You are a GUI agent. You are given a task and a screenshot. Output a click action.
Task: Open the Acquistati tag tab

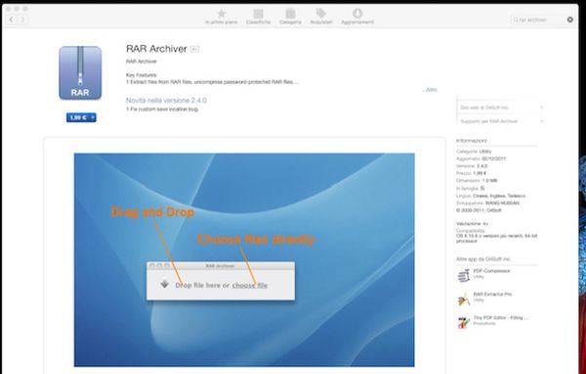click(x=321, y=17)
